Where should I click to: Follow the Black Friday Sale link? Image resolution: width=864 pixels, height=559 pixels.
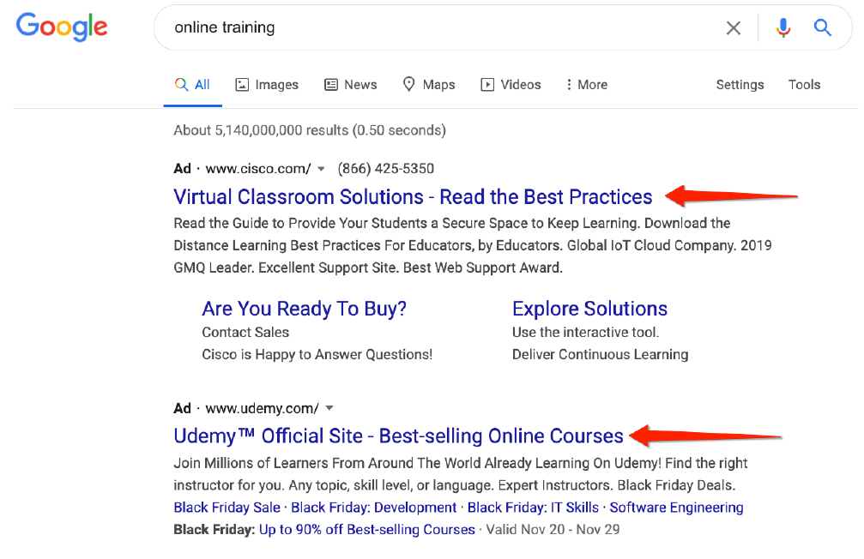pyautogui.click(x=227, y=508)
